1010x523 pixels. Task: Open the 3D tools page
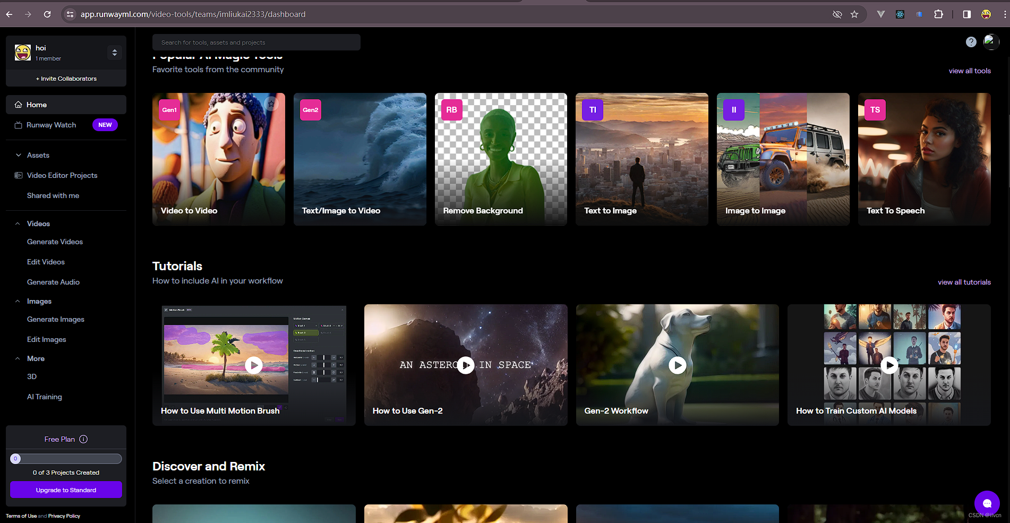(32, 376)
